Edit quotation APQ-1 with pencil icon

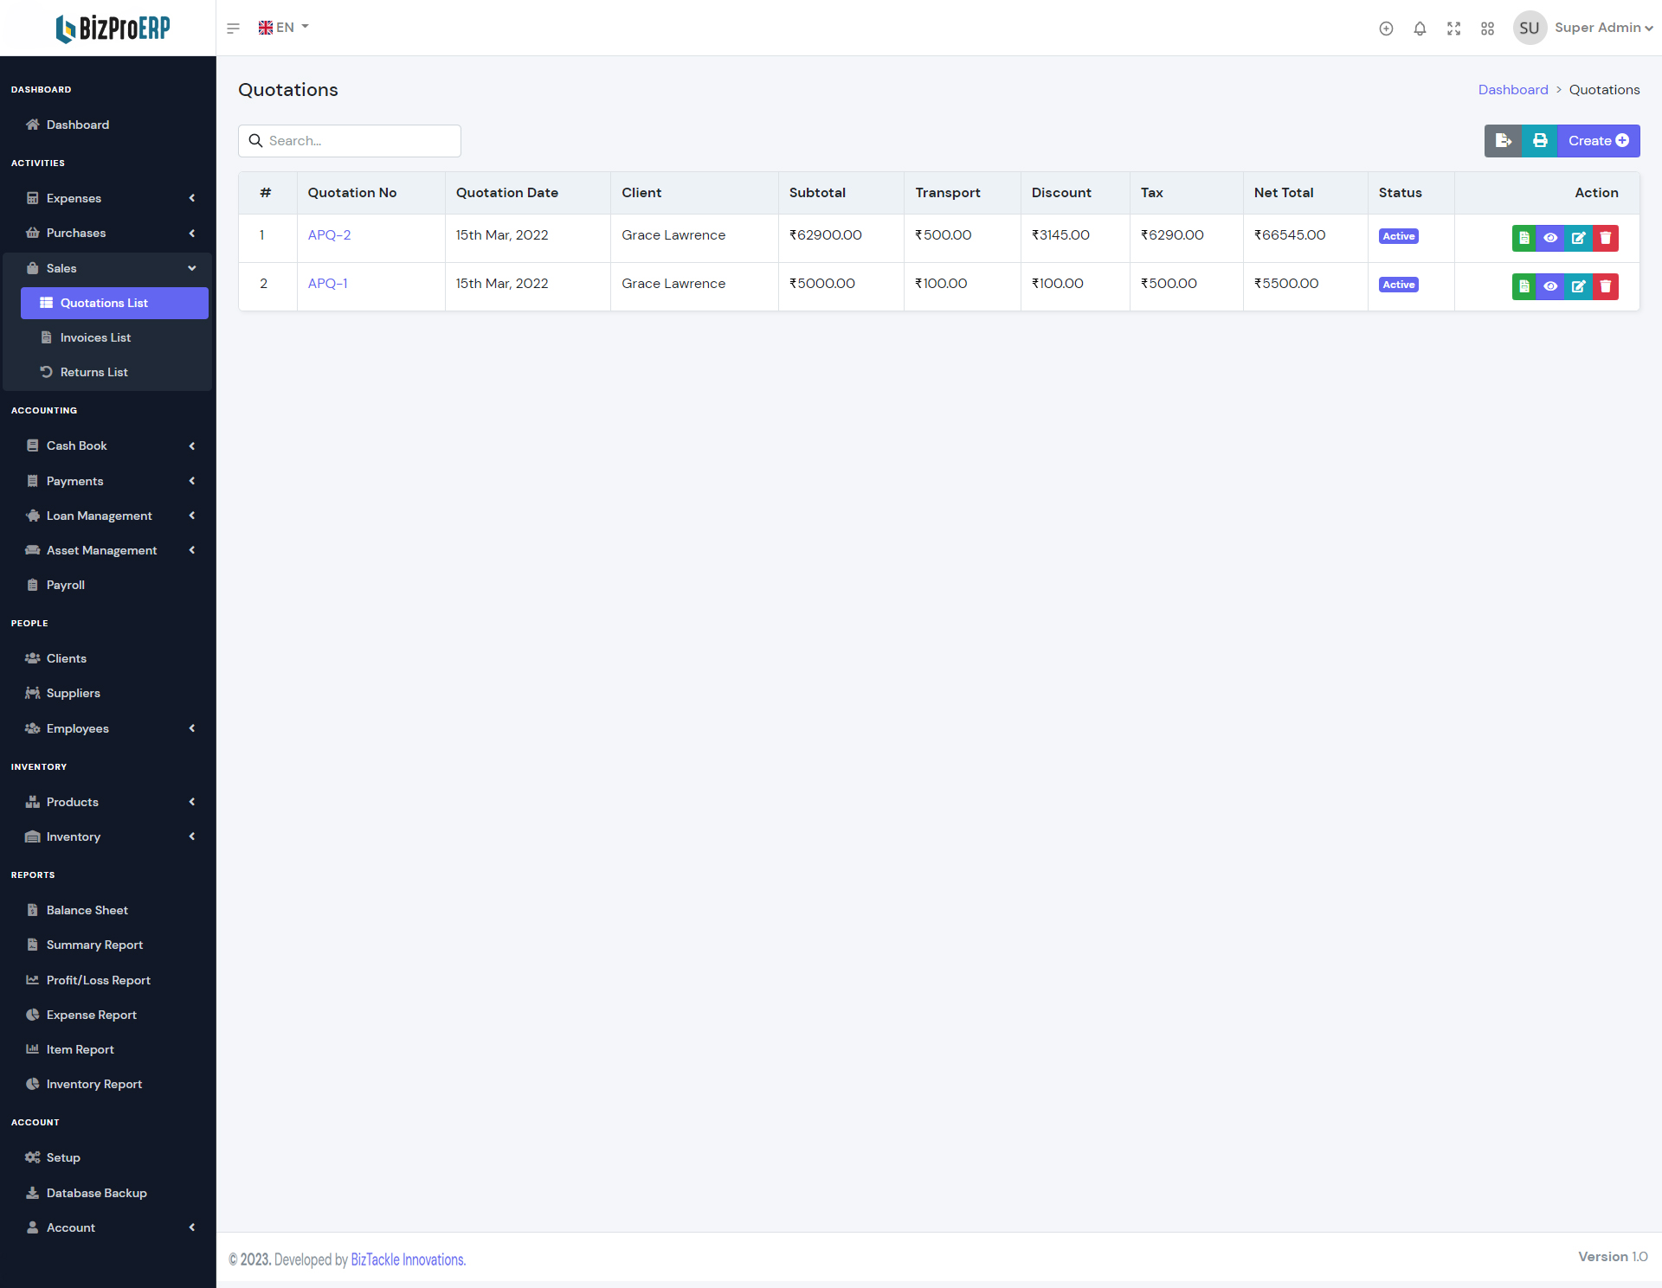[x=1578, y=286]
